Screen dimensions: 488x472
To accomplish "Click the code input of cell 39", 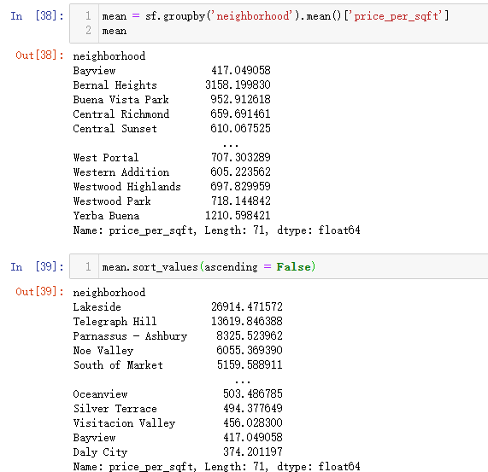I will pos(279,266).
